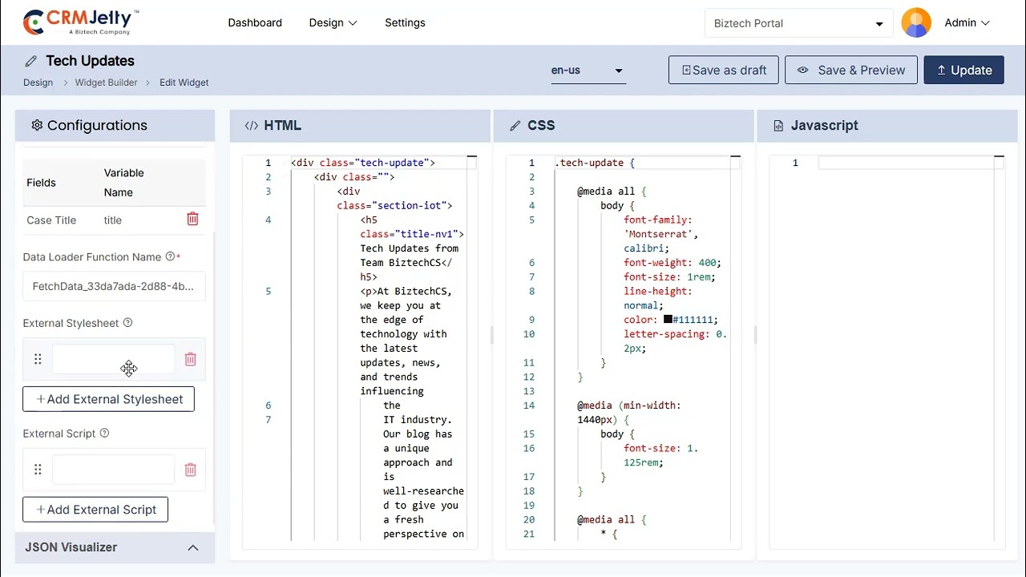Go to Dashboard in top navigation
This screenshot has width=1026, height=577.
(255, 23)
